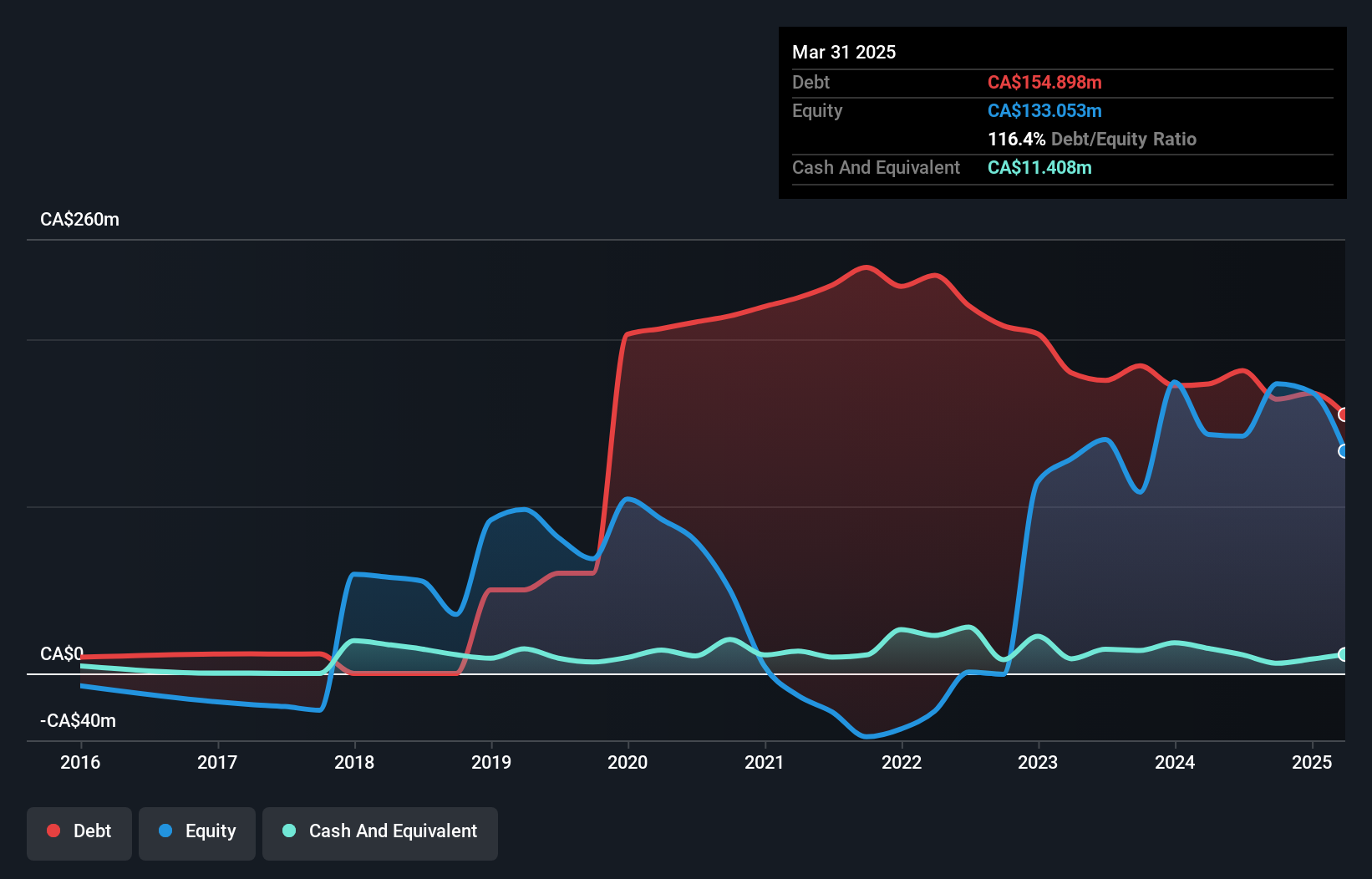
Task: Click the 2018 x-axis label
Action: (x=354, y=762)
